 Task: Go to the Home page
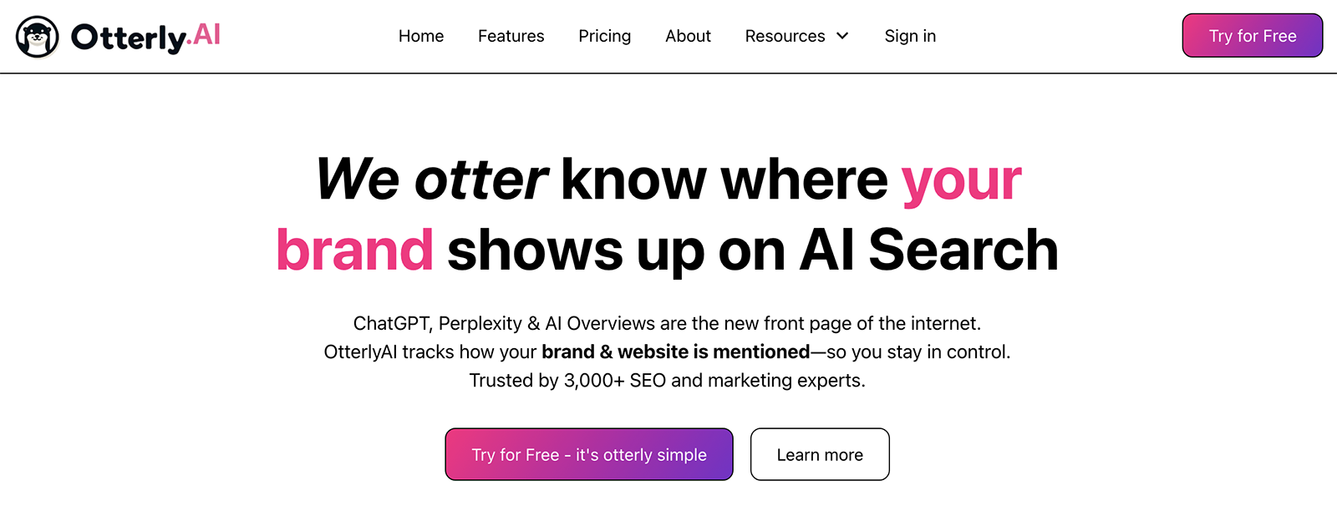pos(421,36)
